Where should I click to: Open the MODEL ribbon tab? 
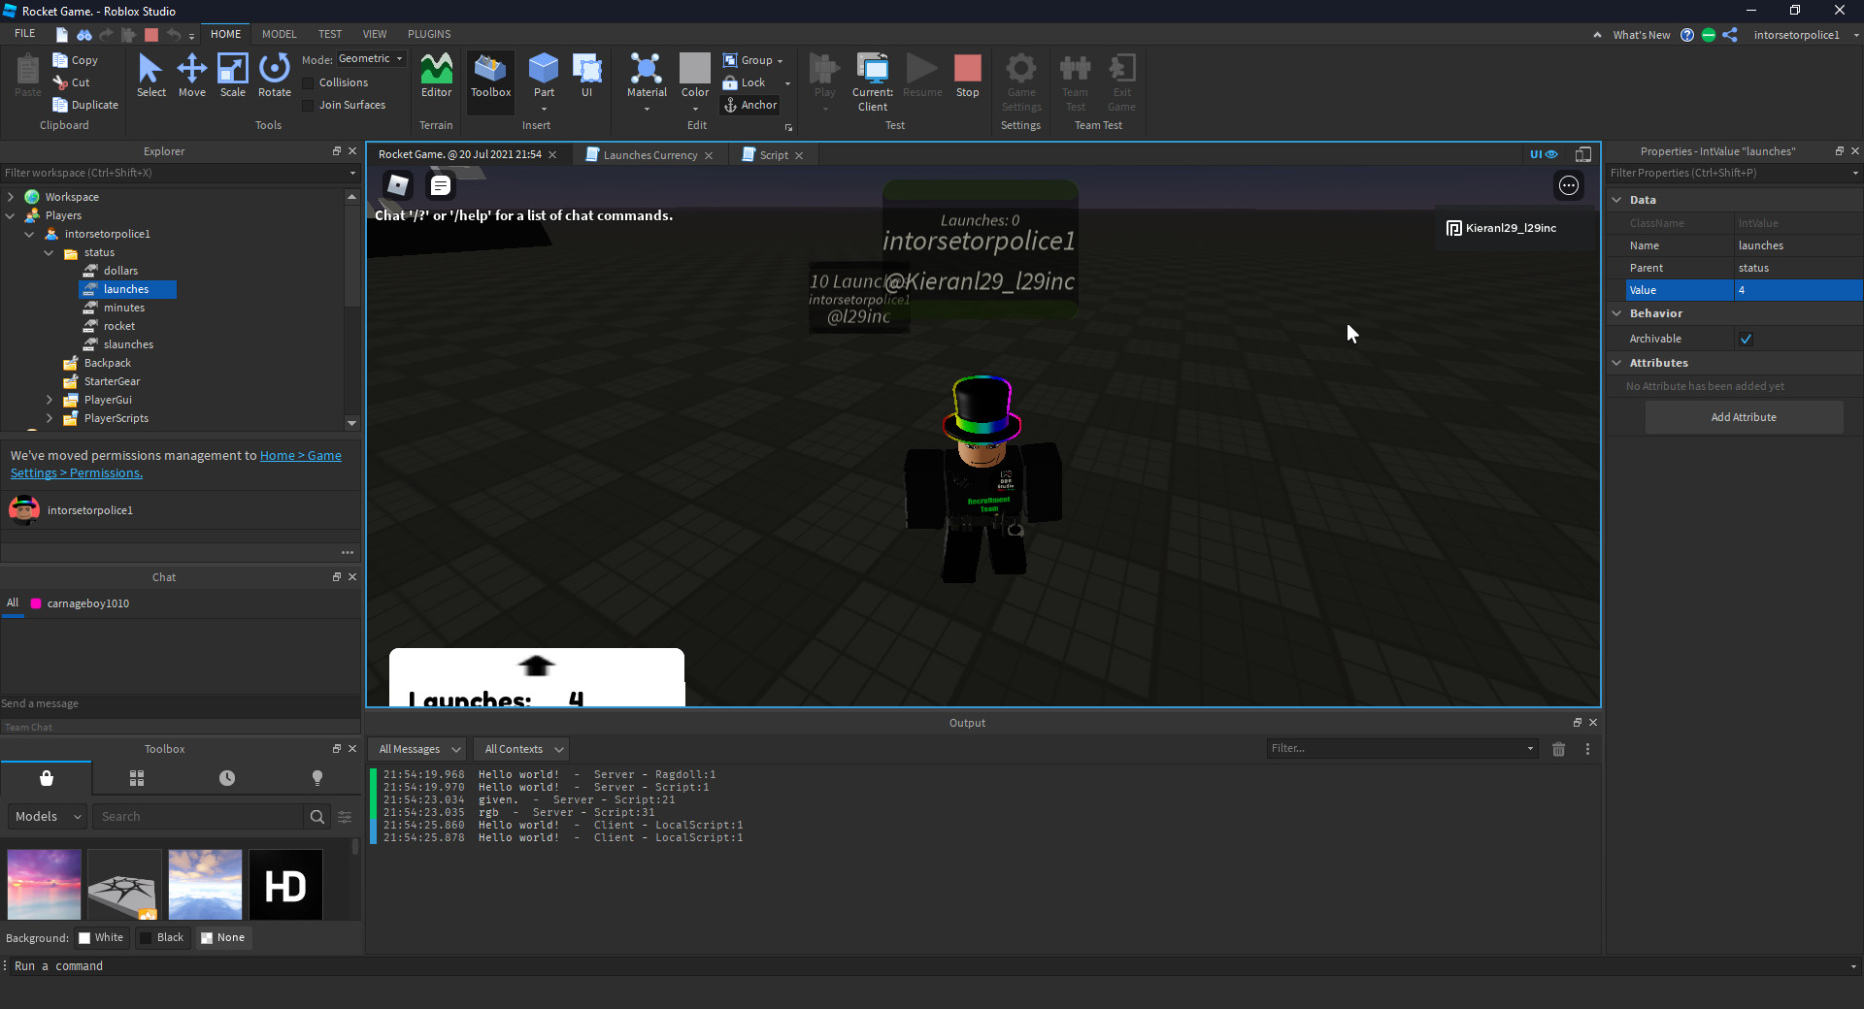279,34
